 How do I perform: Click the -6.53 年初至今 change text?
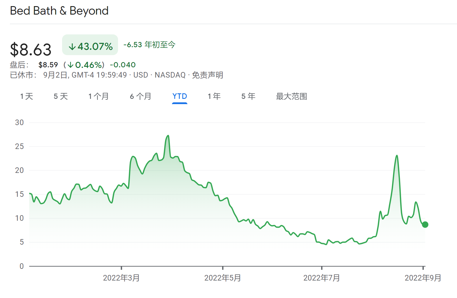click(149, 45)
